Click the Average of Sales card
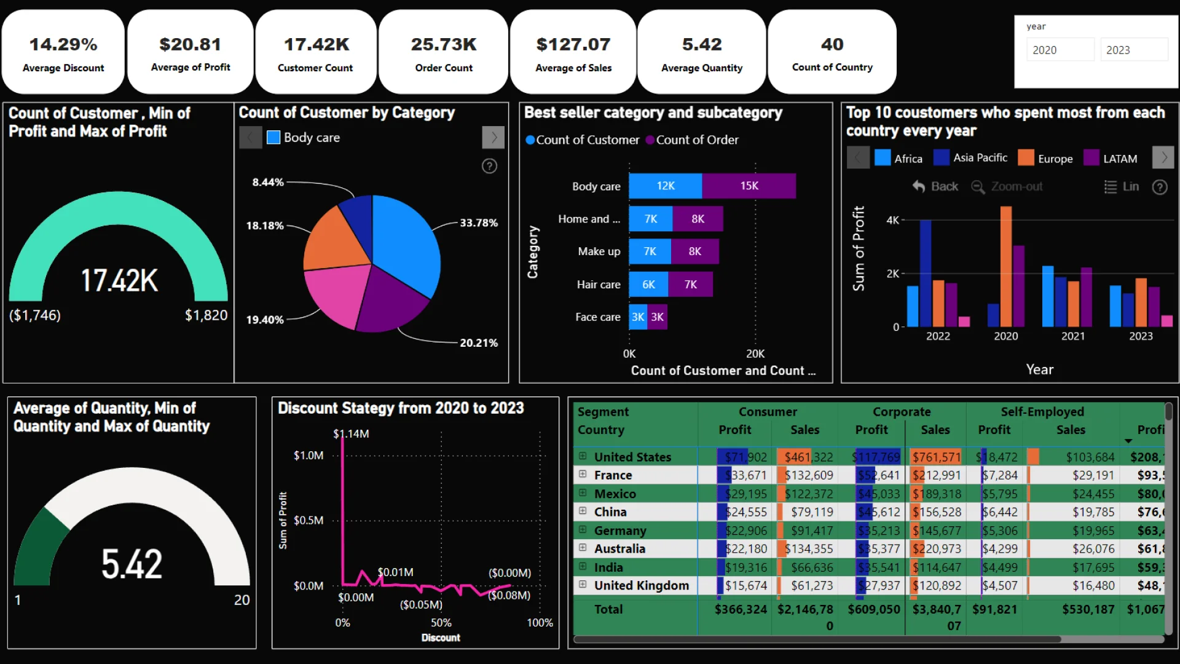Viewport: 1180px width, 664px height. [573, 52]
